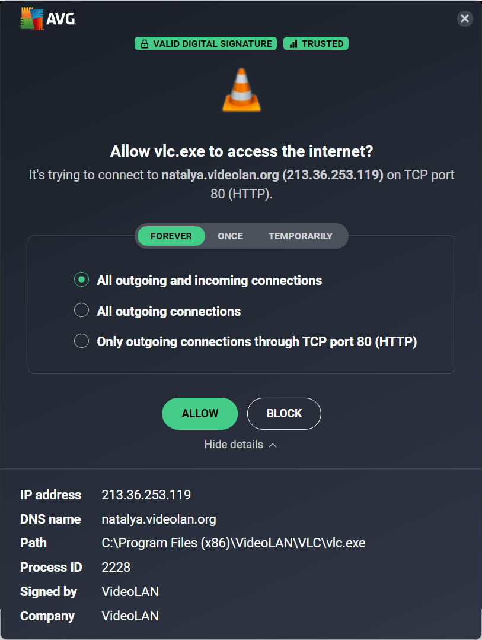
Task: Click the DNS name natalya.videolan.org in details
Action: (159, 519)
